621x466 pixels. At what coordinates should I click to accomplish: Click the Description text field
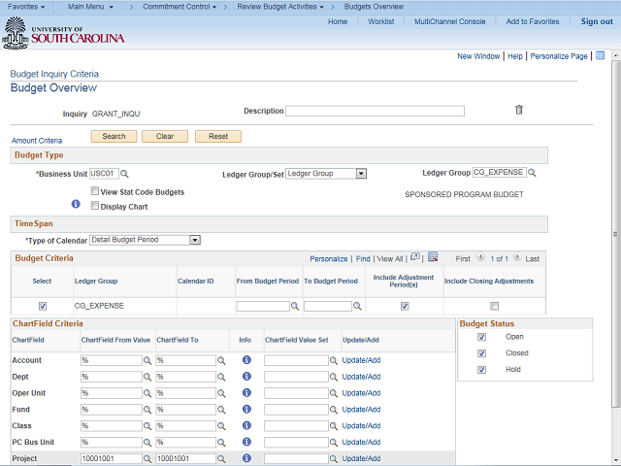375,111
